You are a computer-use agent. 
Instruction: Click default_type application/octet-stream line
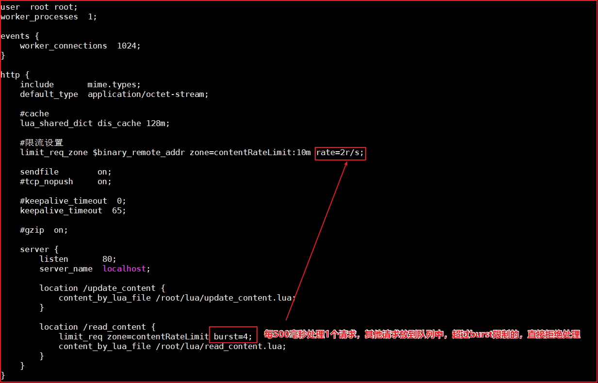pos(114,94)
